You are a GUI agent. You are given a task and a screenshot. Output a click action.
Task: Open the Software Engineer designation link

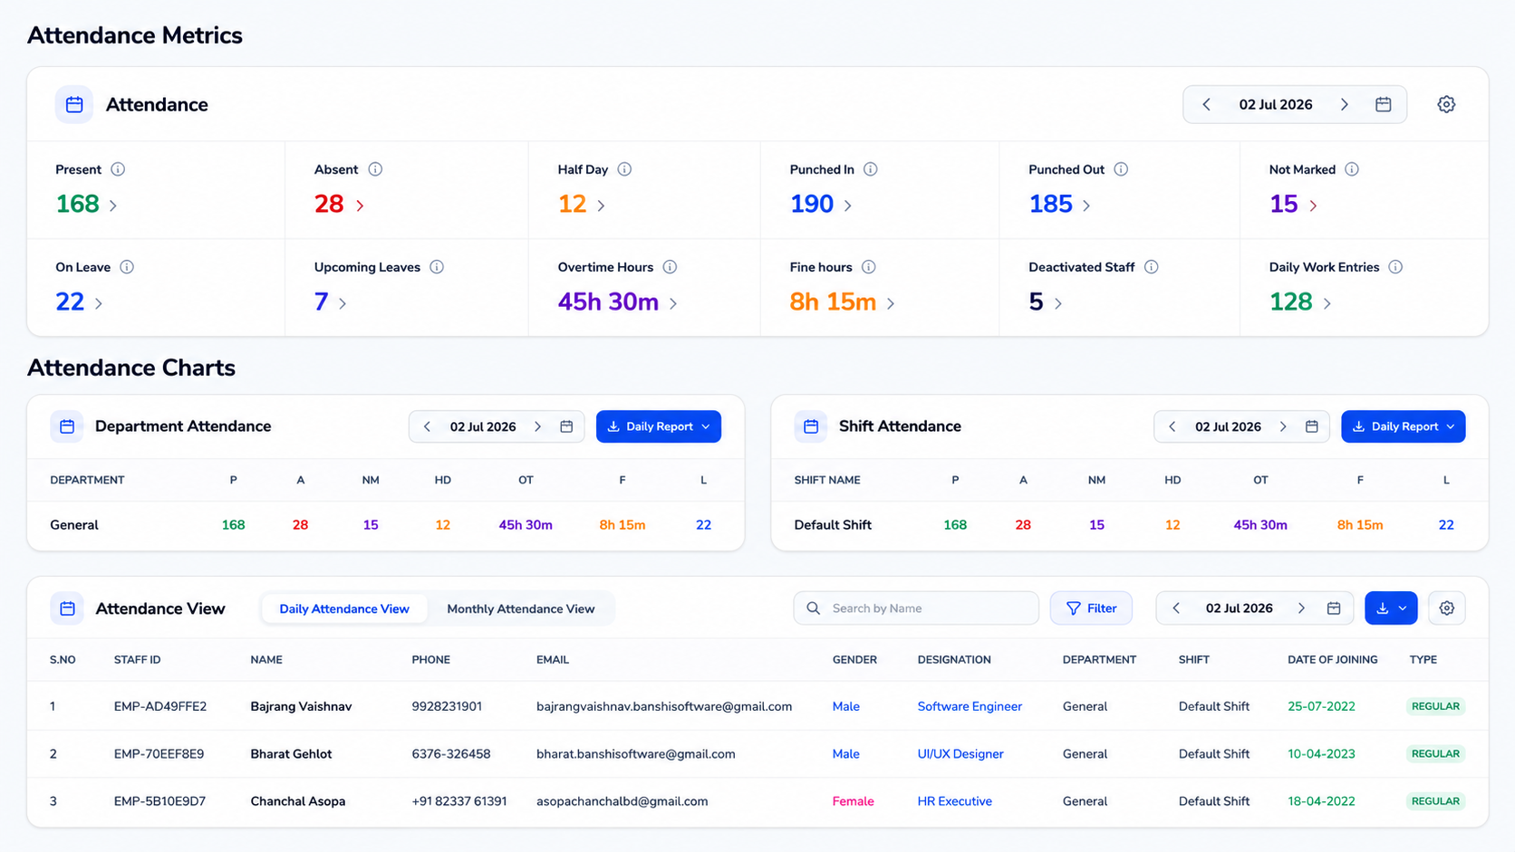tap(970, 706)
